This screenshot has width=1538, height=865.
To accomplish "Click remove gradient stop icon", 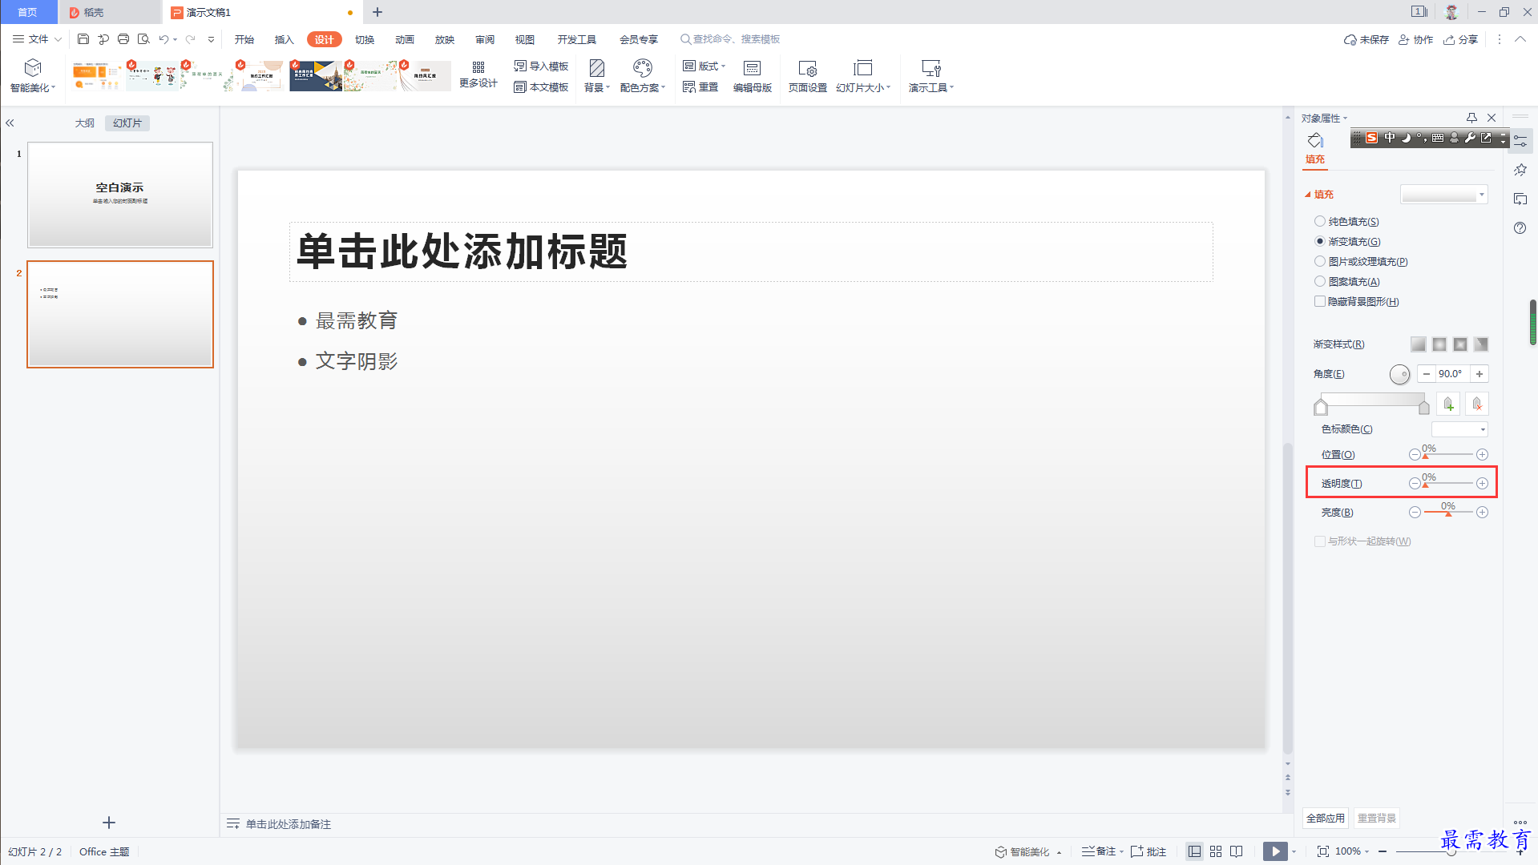I will point(1477,404).
